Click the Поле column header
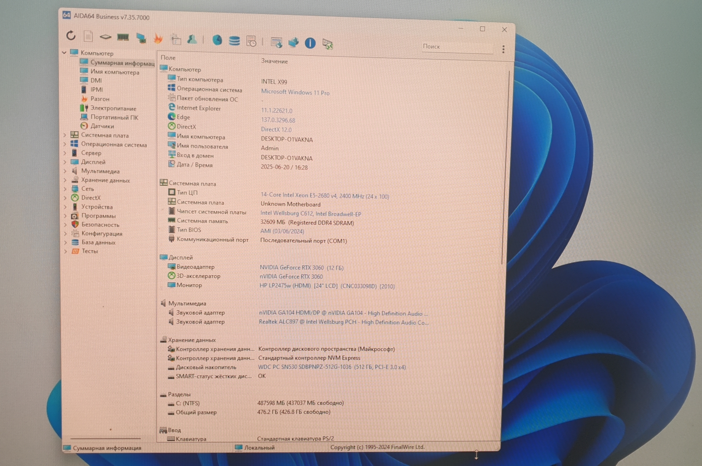This screenshot has height=466, width=702. point(168,58)
